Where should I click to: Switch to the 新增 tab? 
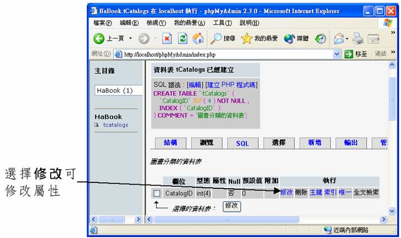(315, 143)
